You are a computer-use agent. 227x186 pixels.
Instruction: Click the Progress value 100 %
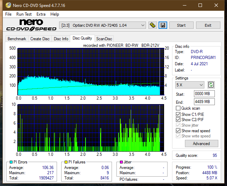212,167
